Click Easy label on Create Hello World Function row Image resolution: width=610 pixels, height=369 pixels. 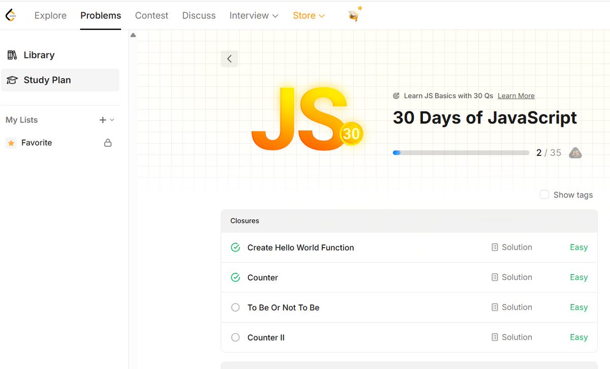pyautogui.click(x=578, y=247)
